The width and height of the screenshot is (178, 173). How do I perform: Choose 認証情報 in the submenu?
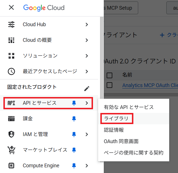[x=114, y=130]
